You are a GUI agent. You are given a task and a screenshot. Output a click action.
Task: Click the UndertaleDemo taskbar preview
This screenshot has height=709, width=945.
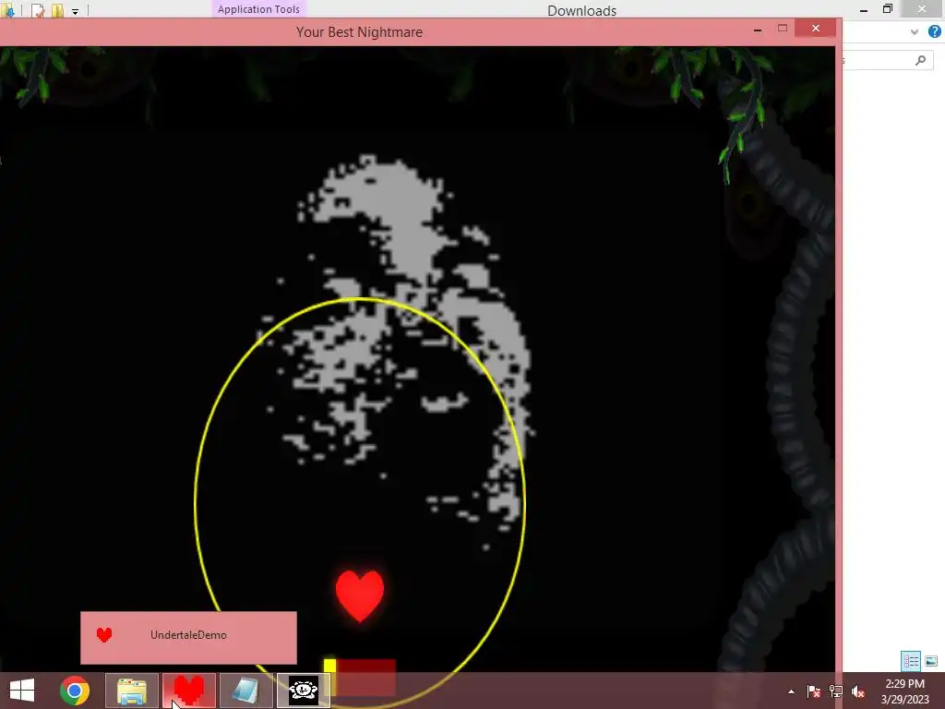pyautogui.click(x=188, y=638)
